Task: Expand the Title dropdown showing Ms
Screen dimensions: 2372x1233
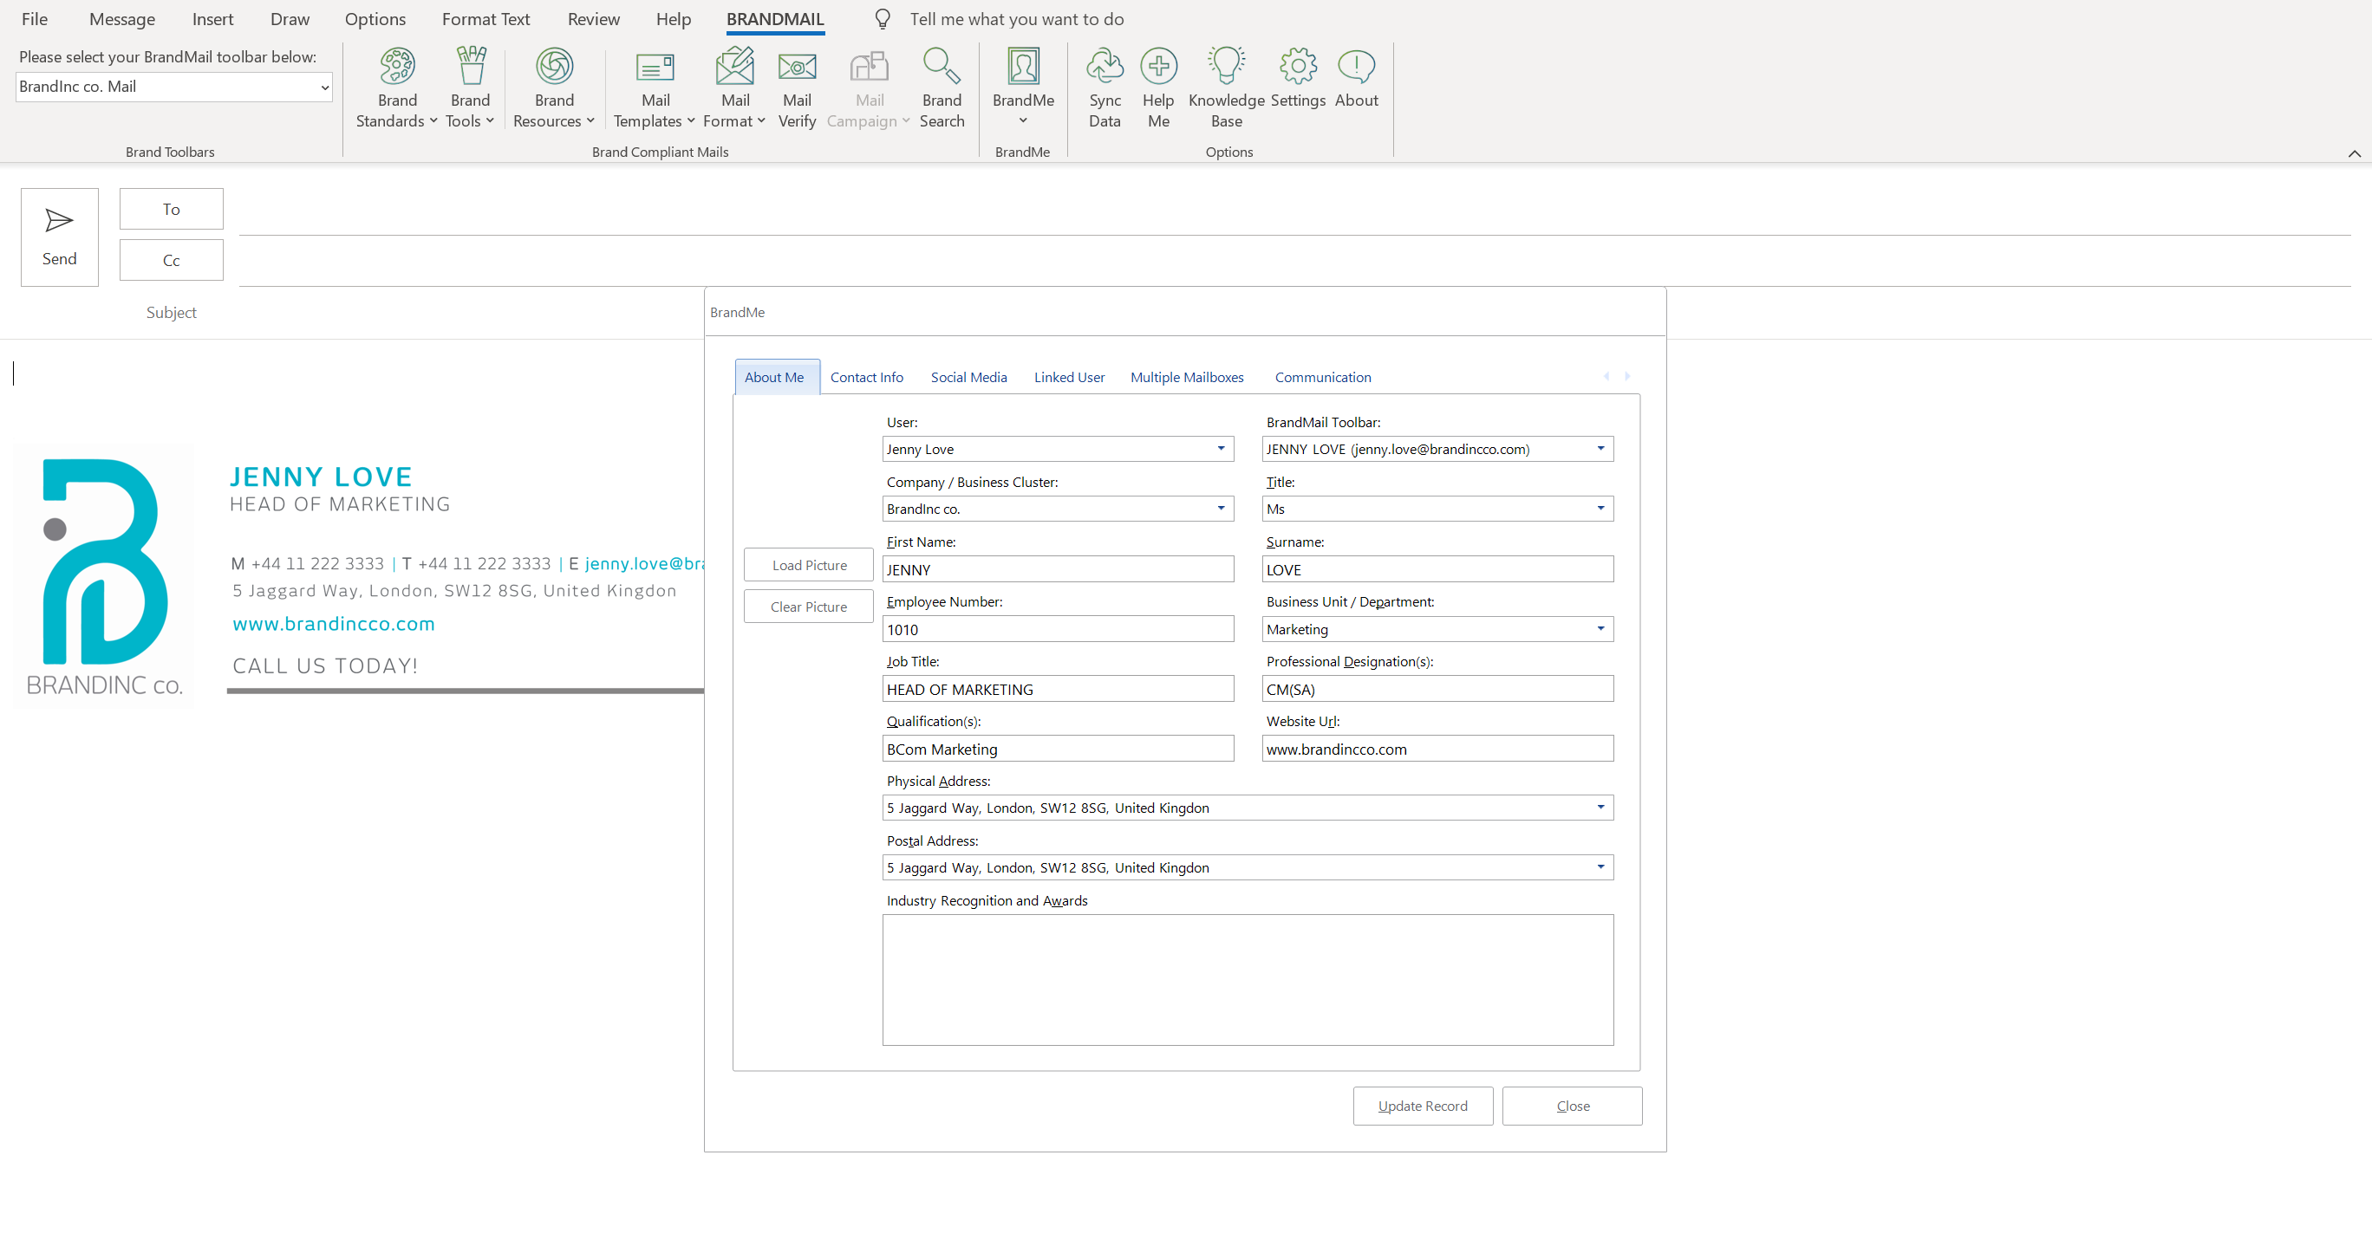Action: pos(1600,509)
